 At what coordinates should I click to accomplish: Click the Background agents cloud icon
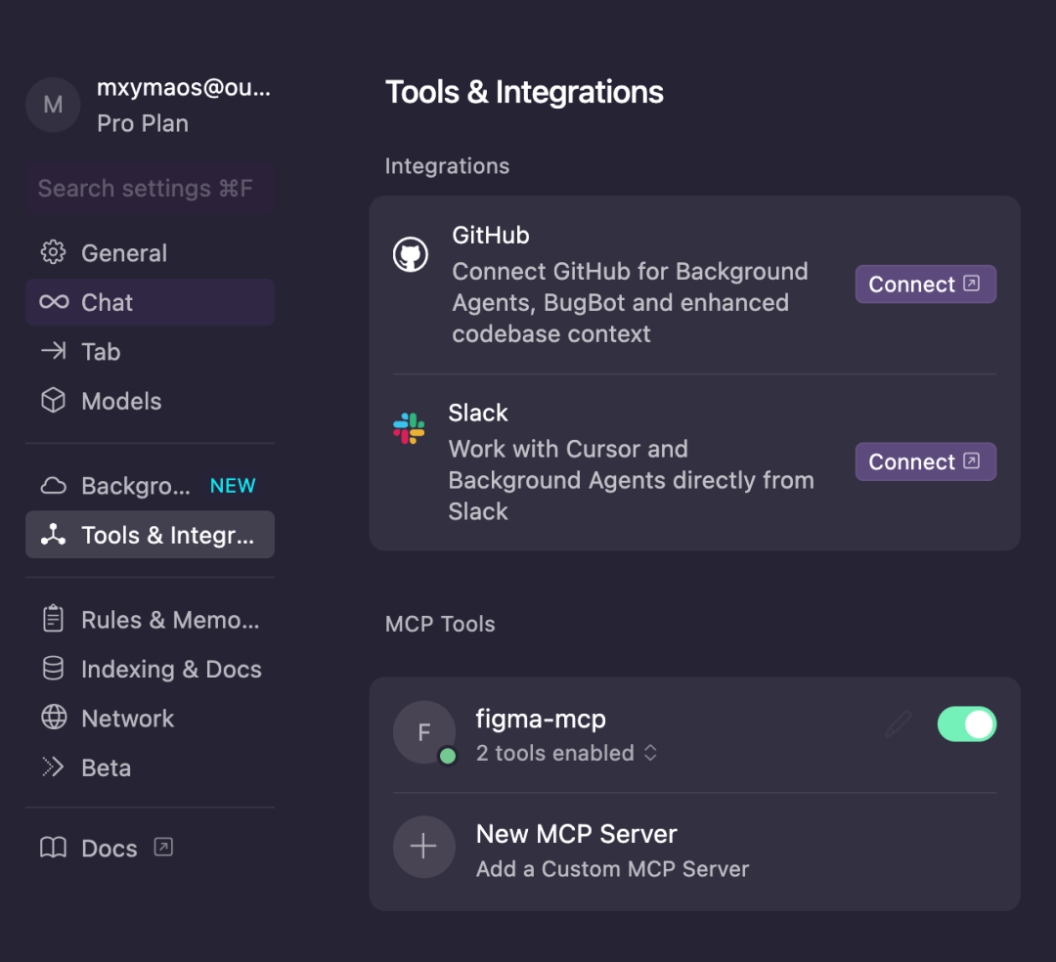(53, 485)
